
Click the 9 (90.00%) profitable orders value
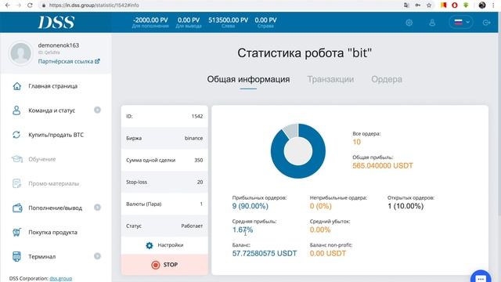[250, 206]
